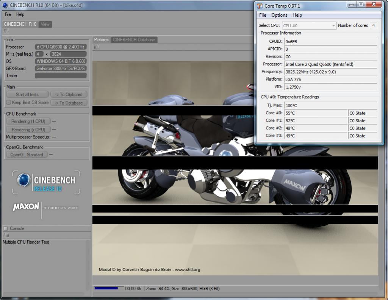The width and height of the screenshot is (388, 300).
Task: Click the grip handle icon below Console
Action: (7, 235)
